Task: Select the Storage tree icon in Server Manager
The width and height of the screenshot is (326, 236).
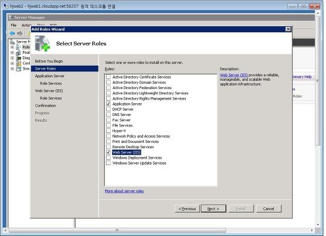Action: pos(19,69)
